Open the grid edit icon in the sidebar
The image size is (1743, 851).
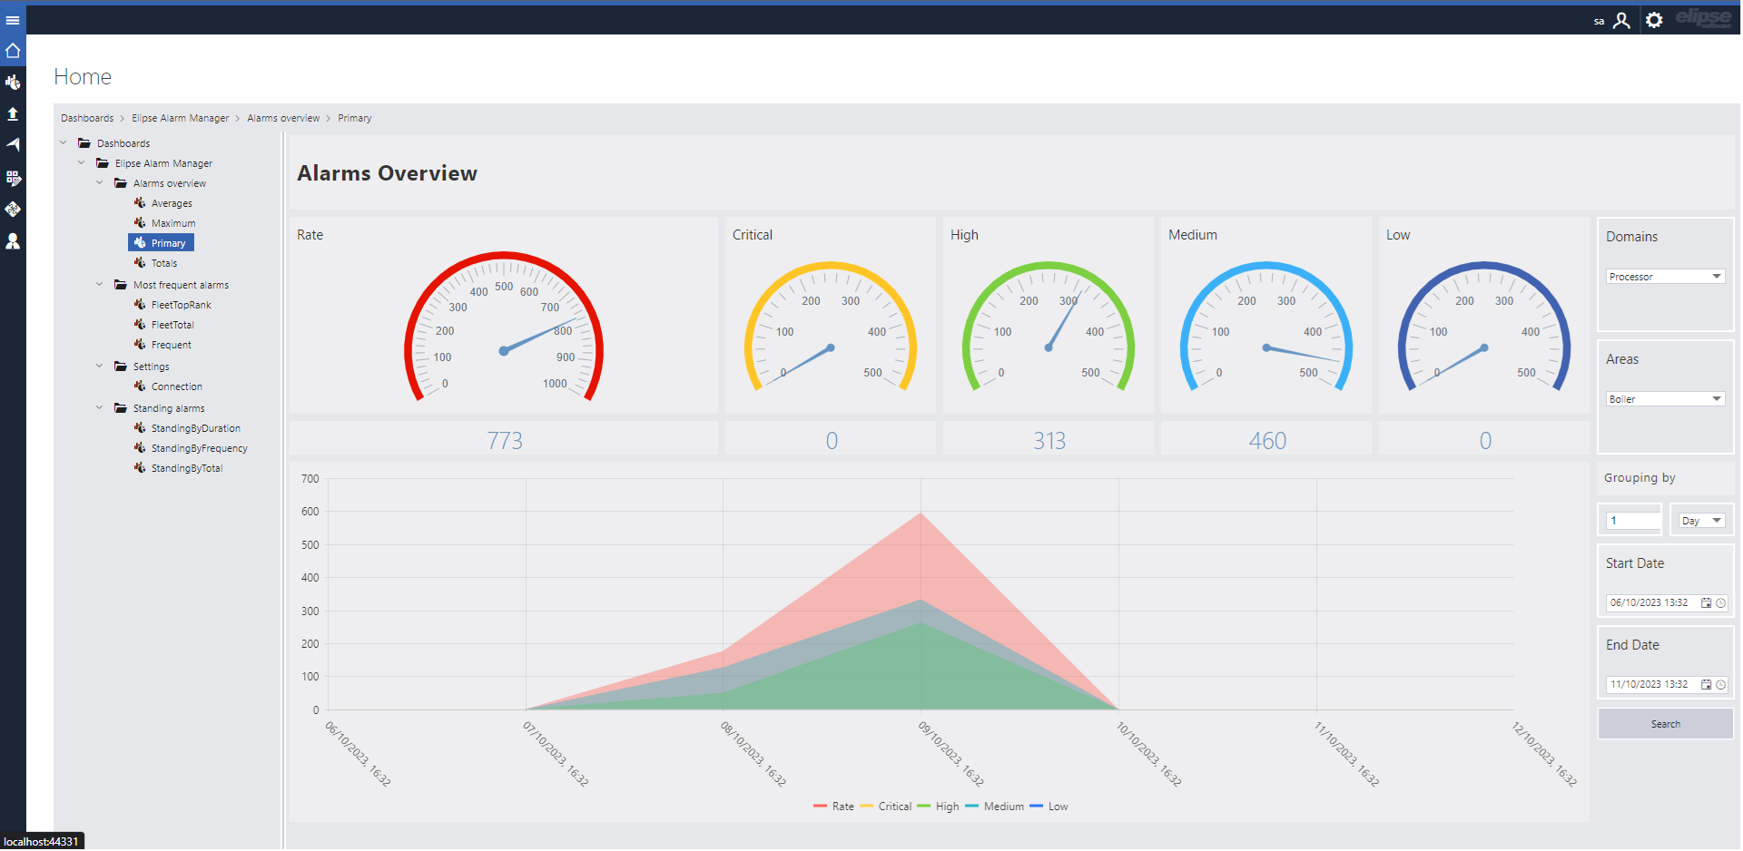(13, 178)
